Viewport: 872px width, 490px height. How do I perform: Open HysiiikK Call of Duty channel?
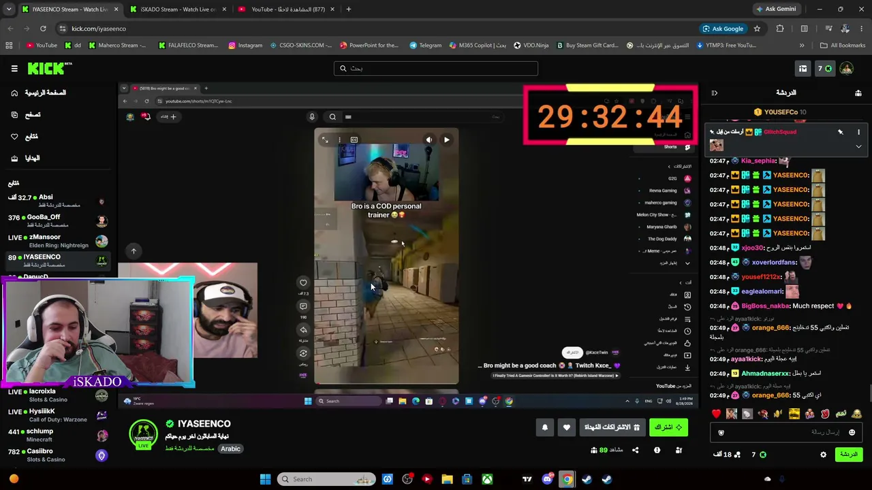tap(58, 415)
